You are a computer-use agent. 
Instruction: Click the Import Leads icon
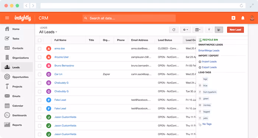click(200, 61)
